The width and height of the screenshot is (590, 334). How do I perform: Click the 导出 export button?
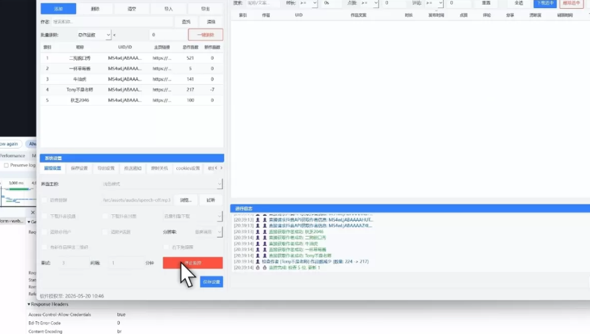pos(206,9)
